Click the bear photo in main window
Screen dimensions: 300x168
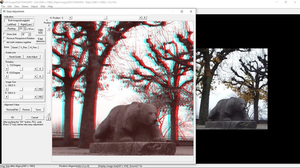232,89
